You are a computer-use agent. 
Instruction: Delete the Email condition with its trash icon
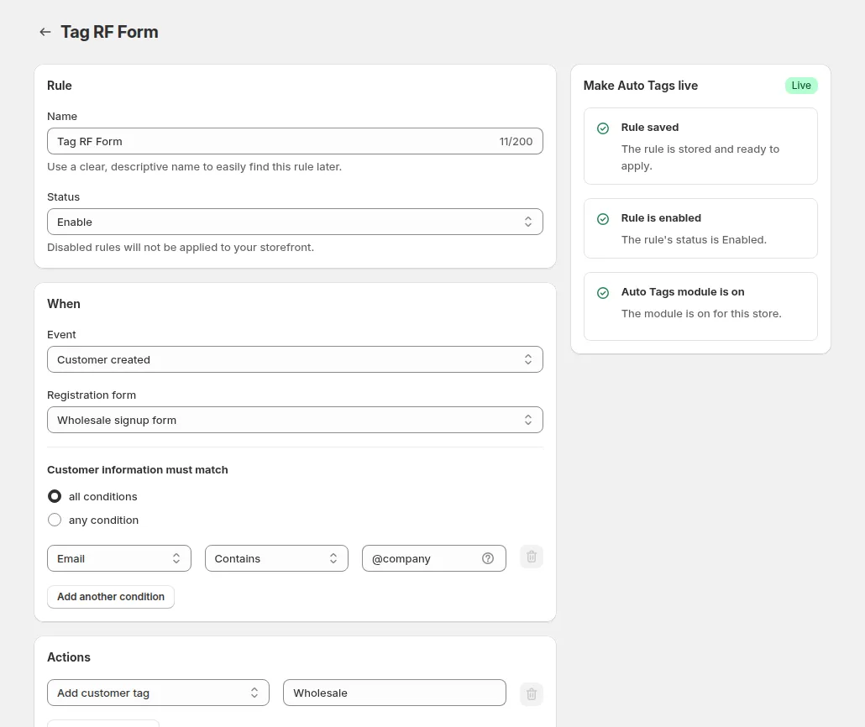point(532,557)
